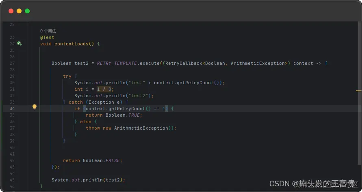
Task: Click getRetryCount in the if condition
Action: click(x=127, y=109)
